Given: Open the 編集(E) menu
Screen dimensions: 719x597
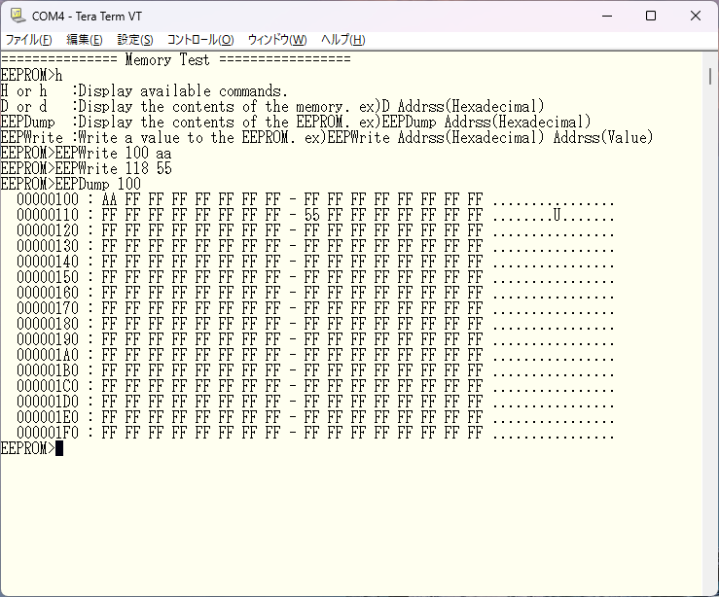Looking at the screenshot, I should [84, 40].
